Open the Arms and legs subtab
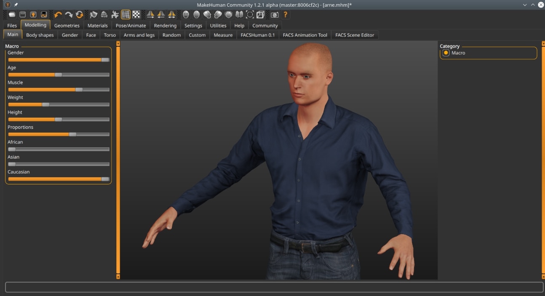 139,35
